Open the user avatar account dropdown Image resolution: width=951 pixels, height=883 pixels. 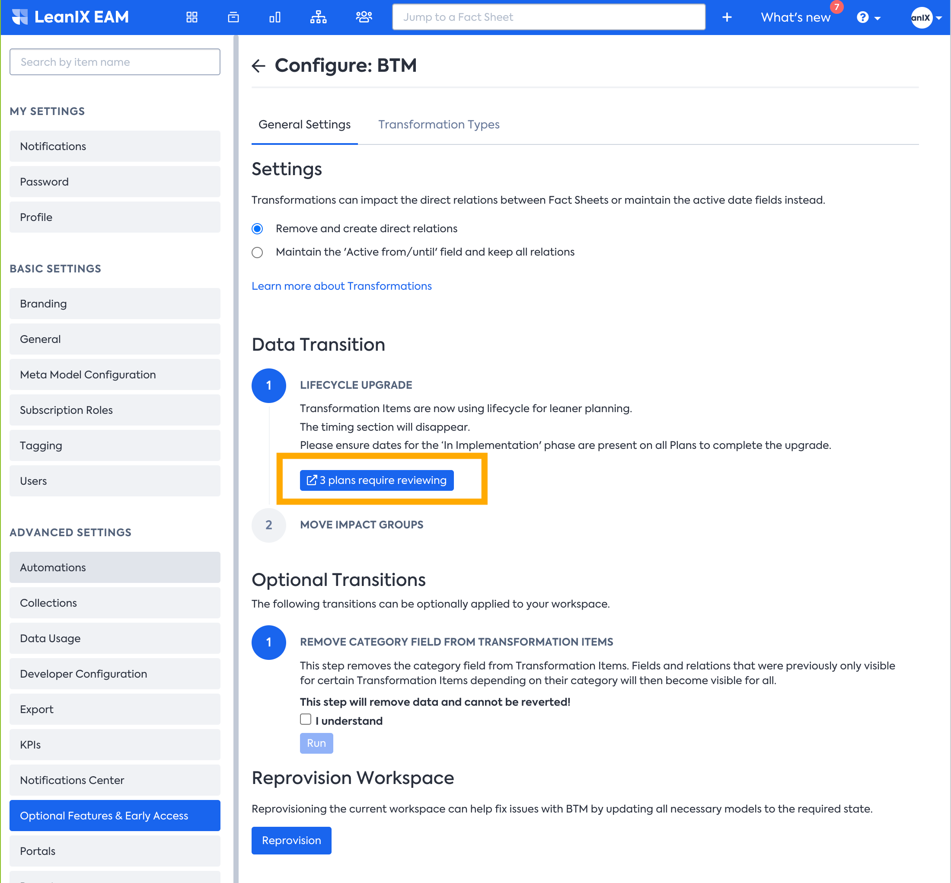click(925, 17)
